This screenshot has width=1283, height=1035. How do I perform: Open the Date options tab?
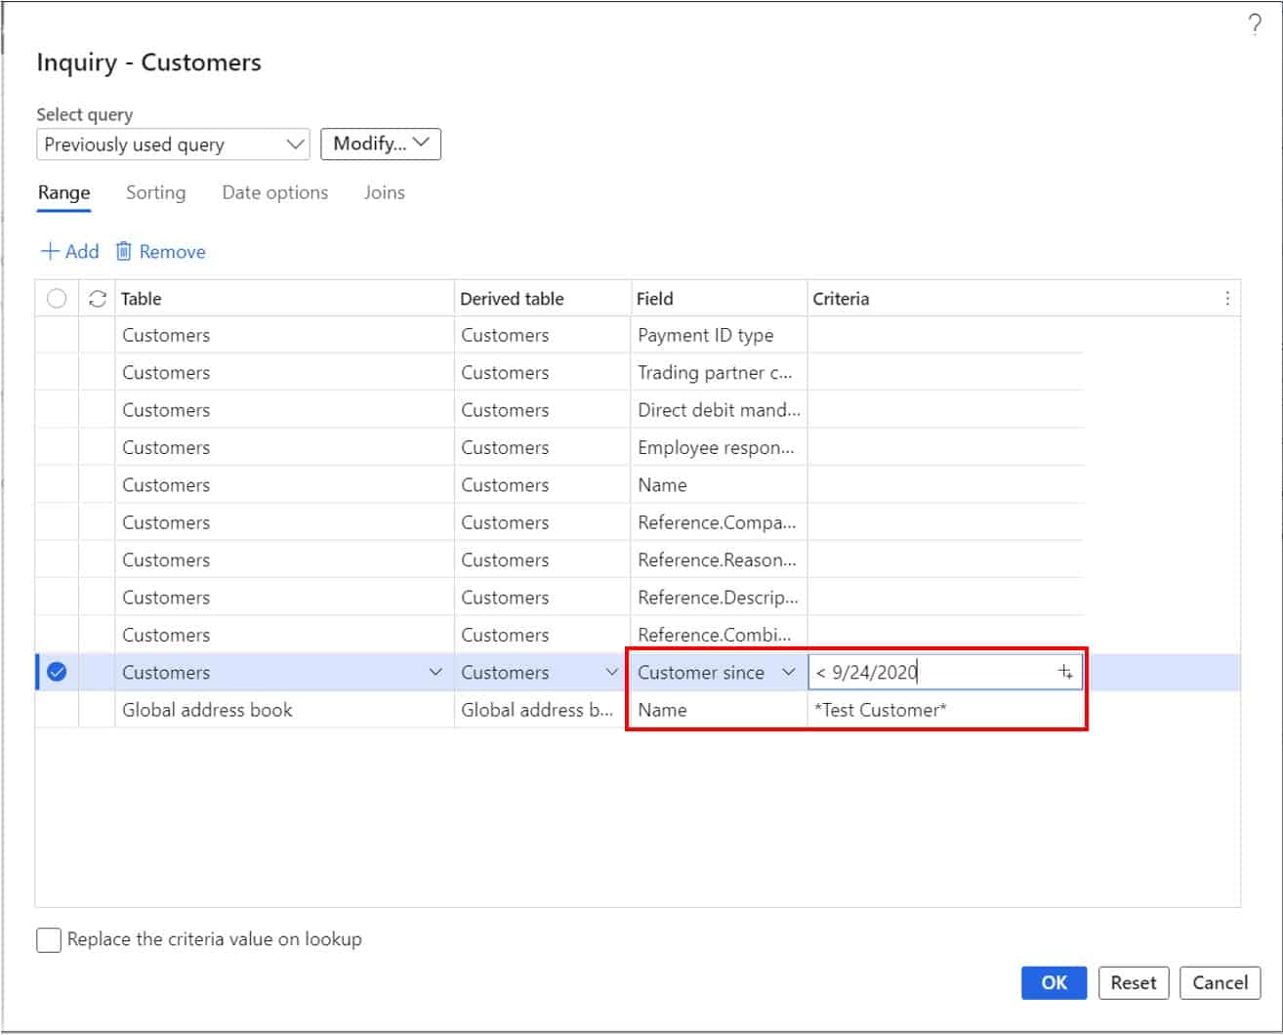(274, 192)
